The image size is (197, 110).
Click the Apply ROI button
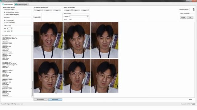37,17
